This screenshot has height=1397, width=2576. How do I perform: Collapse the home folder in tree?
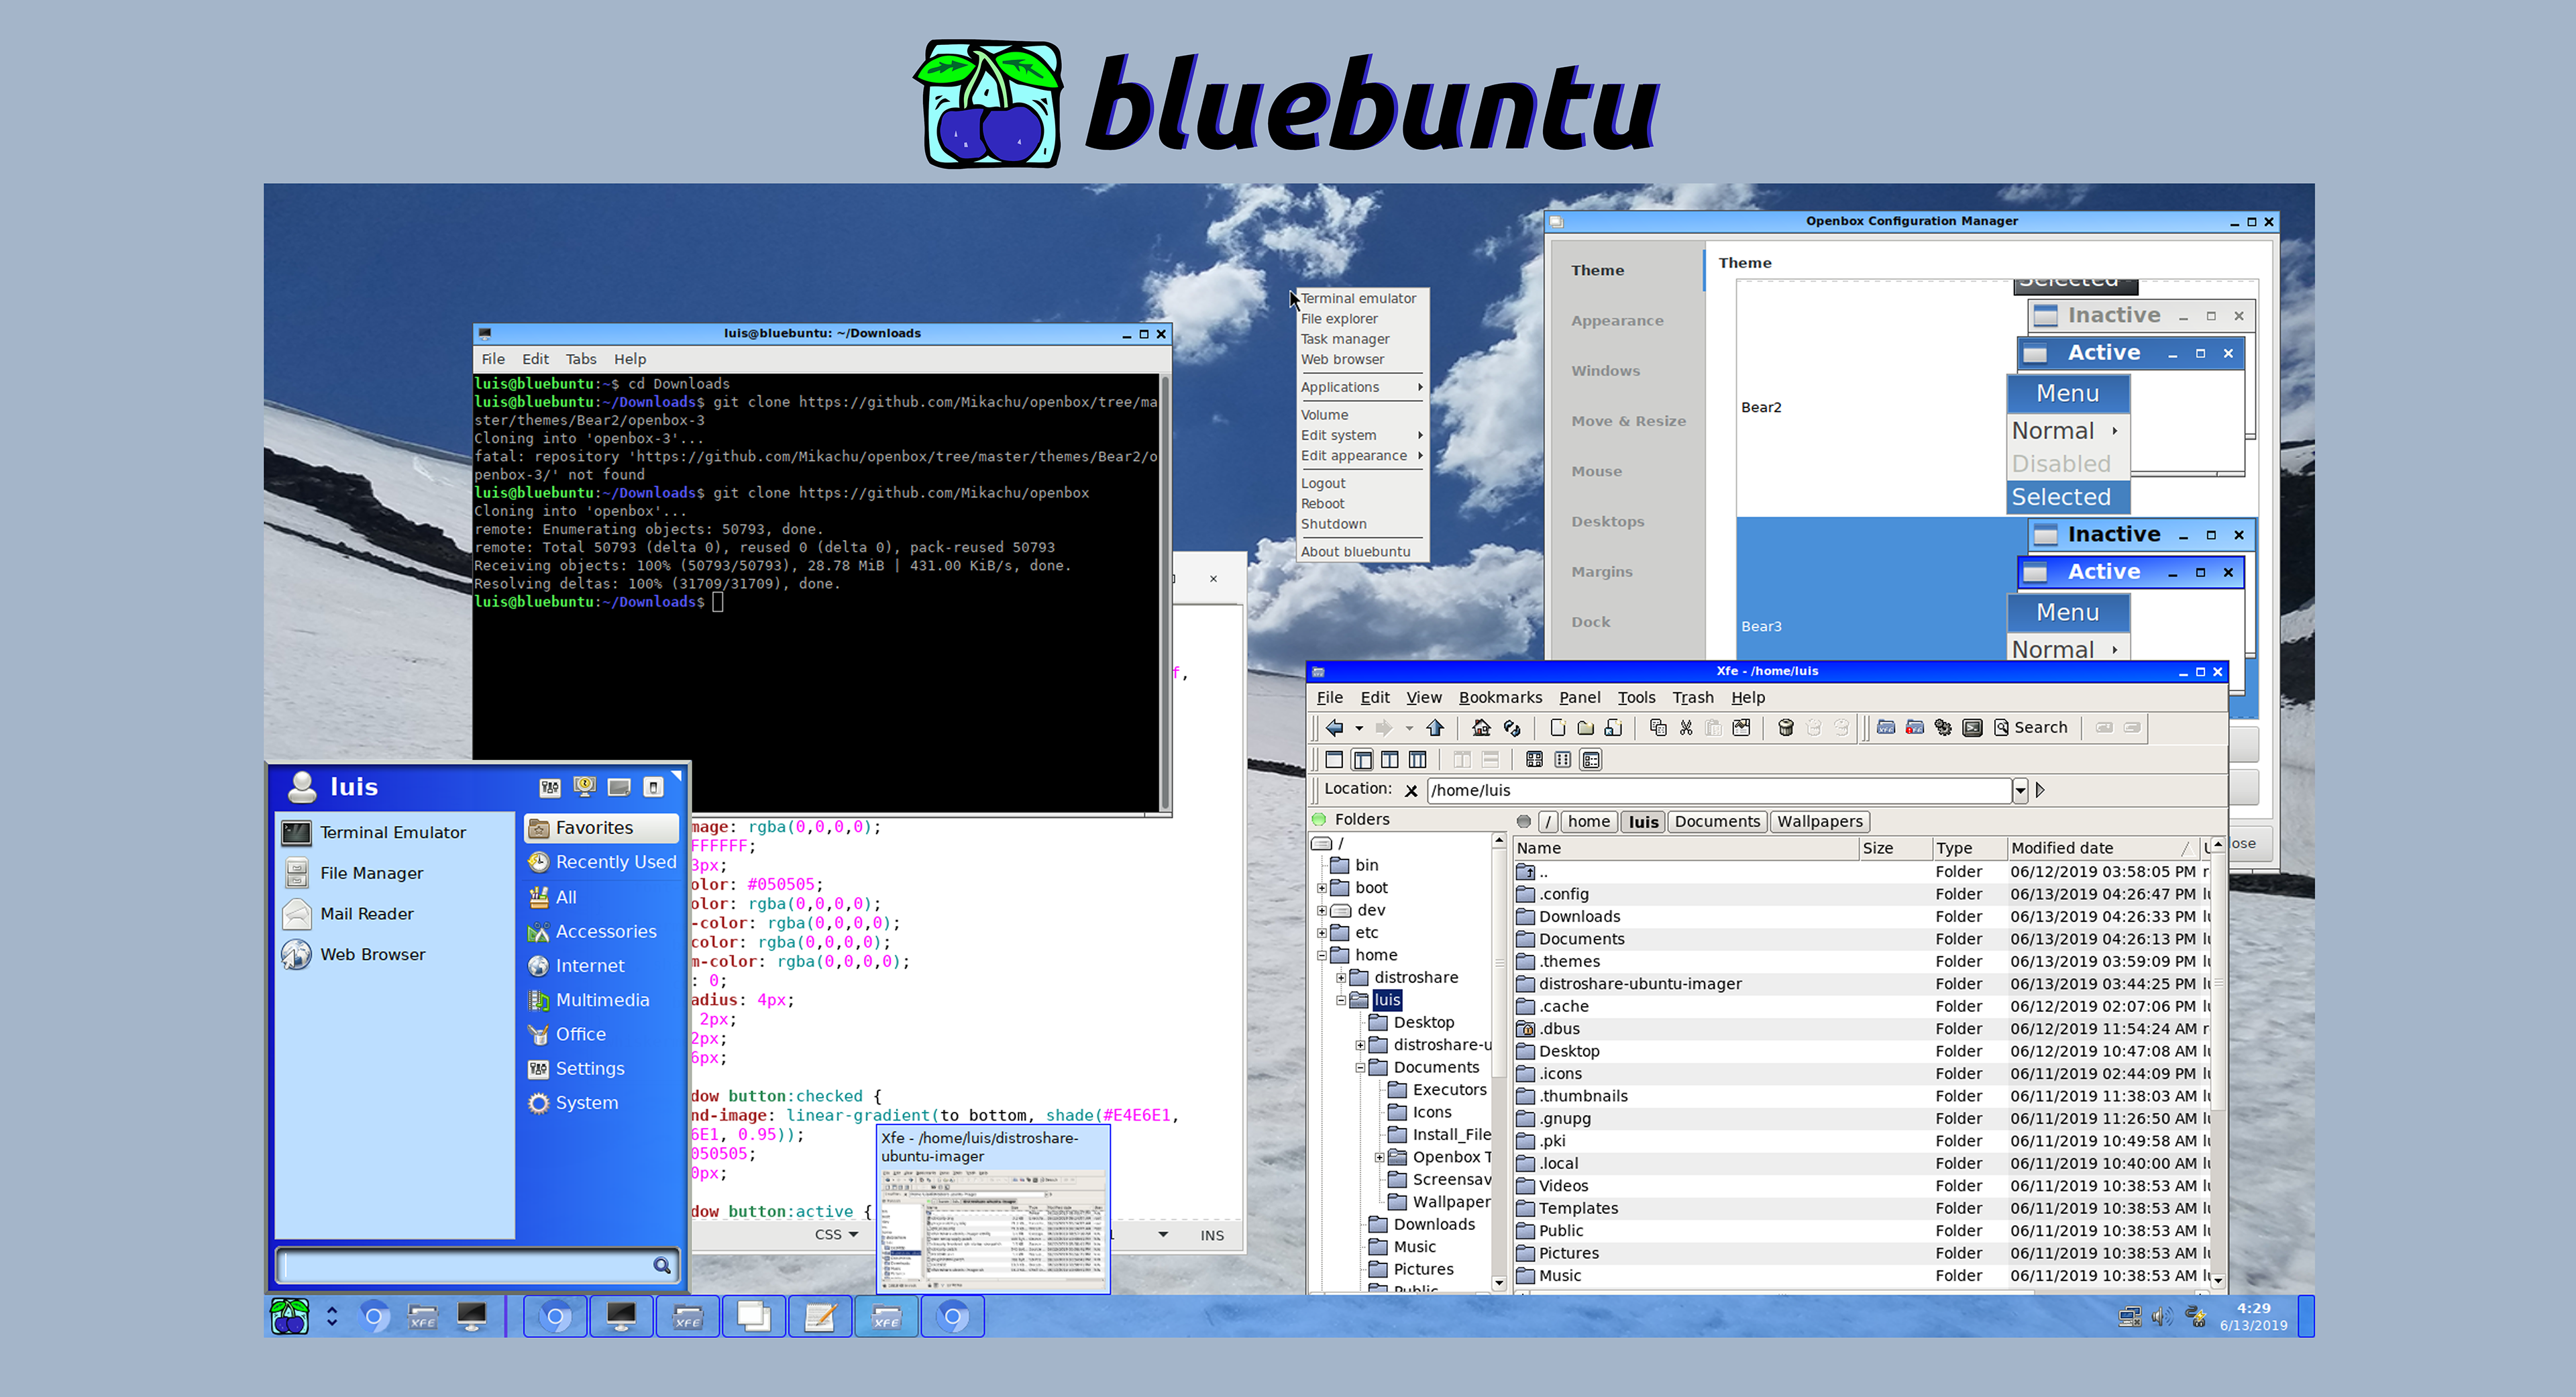click(x=1322, y=955)
